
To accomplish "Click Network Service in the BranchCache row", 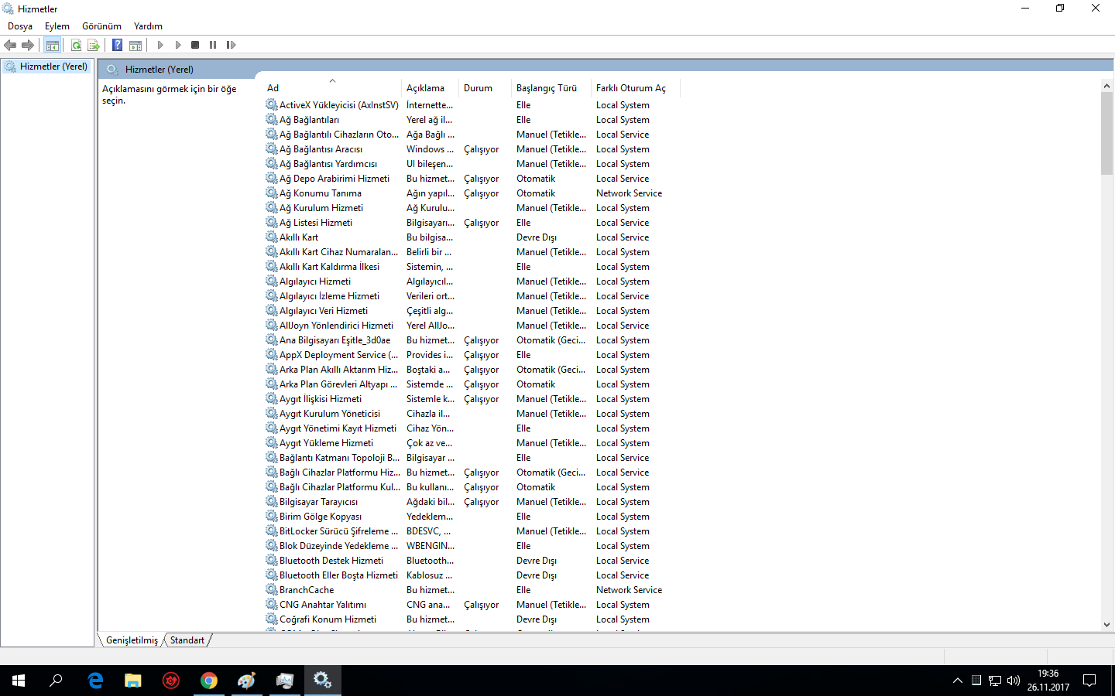I will 629,590.
